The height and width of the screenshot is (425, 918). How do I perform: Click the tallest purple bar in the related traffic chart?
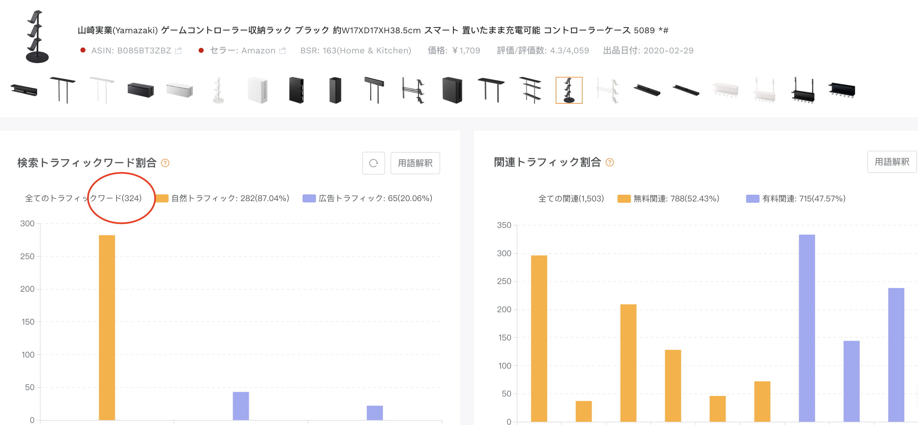807,328
